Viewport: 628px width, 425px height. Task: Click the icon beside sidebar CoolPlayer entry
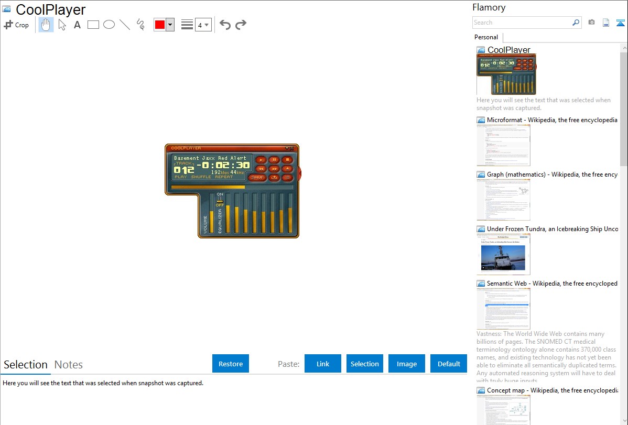click(481, 50)
